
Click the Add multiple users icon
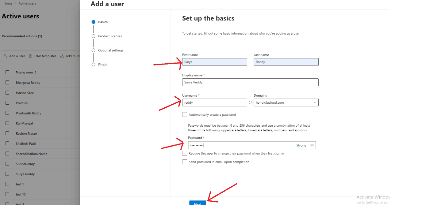[62, 56]
